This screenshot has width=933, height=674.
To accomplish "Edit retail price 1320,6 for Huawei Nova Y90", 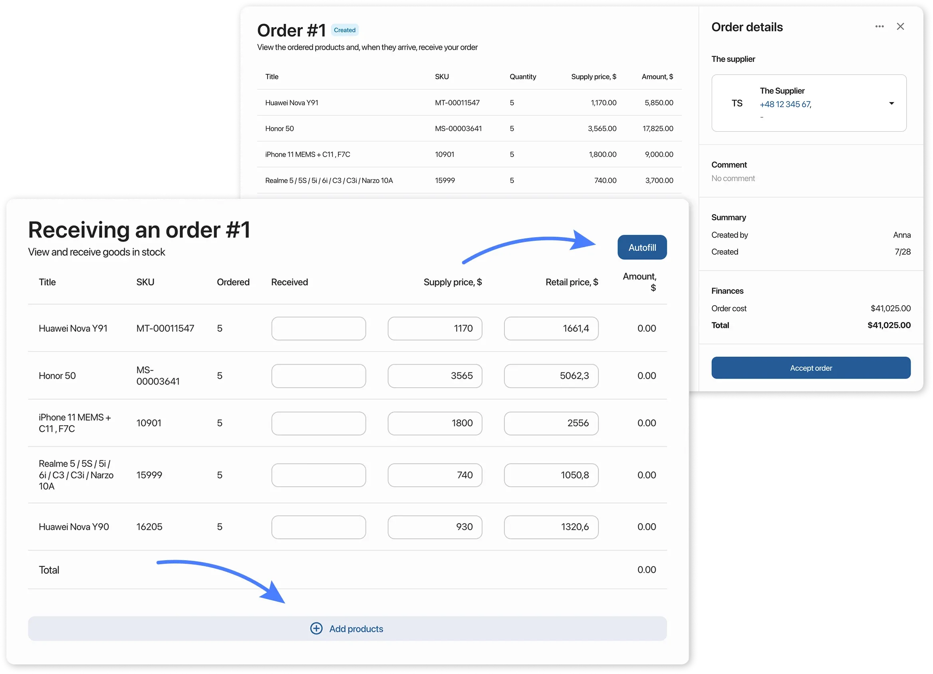I will pos(551,527).
